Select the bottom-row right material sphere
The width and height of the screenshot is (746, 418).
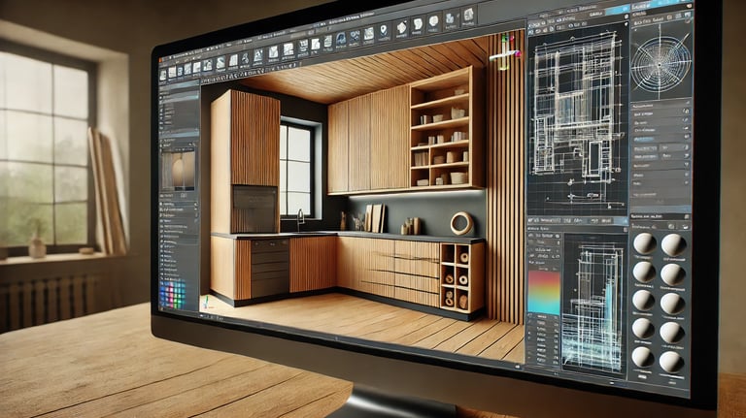pyautogui.click(x=671, y=362)
